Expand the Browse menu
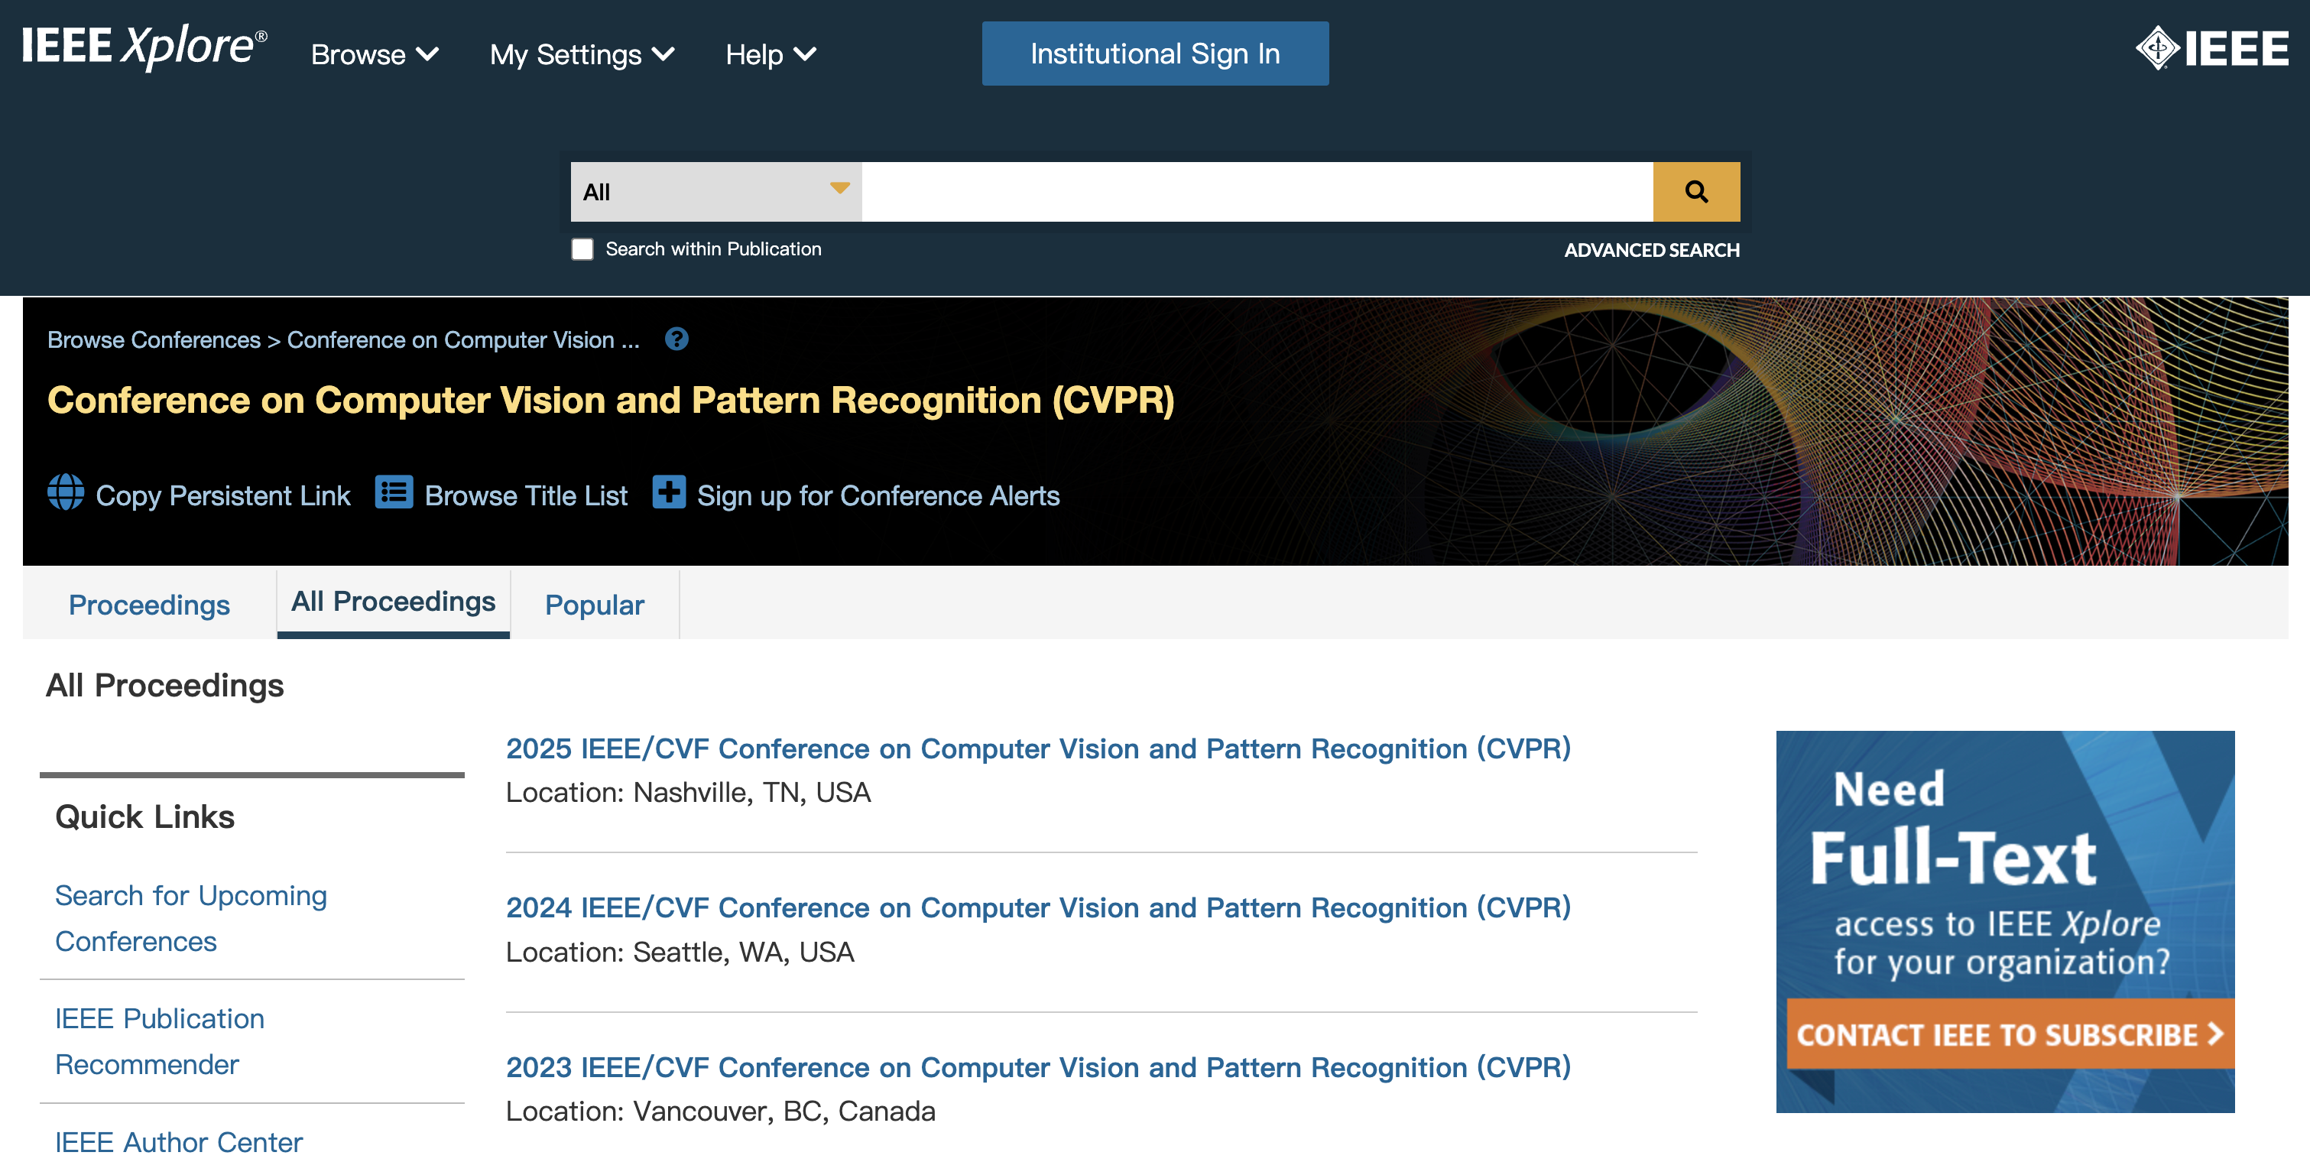The width and height of the screenshot is (2310, 1162). coord(374,55)
